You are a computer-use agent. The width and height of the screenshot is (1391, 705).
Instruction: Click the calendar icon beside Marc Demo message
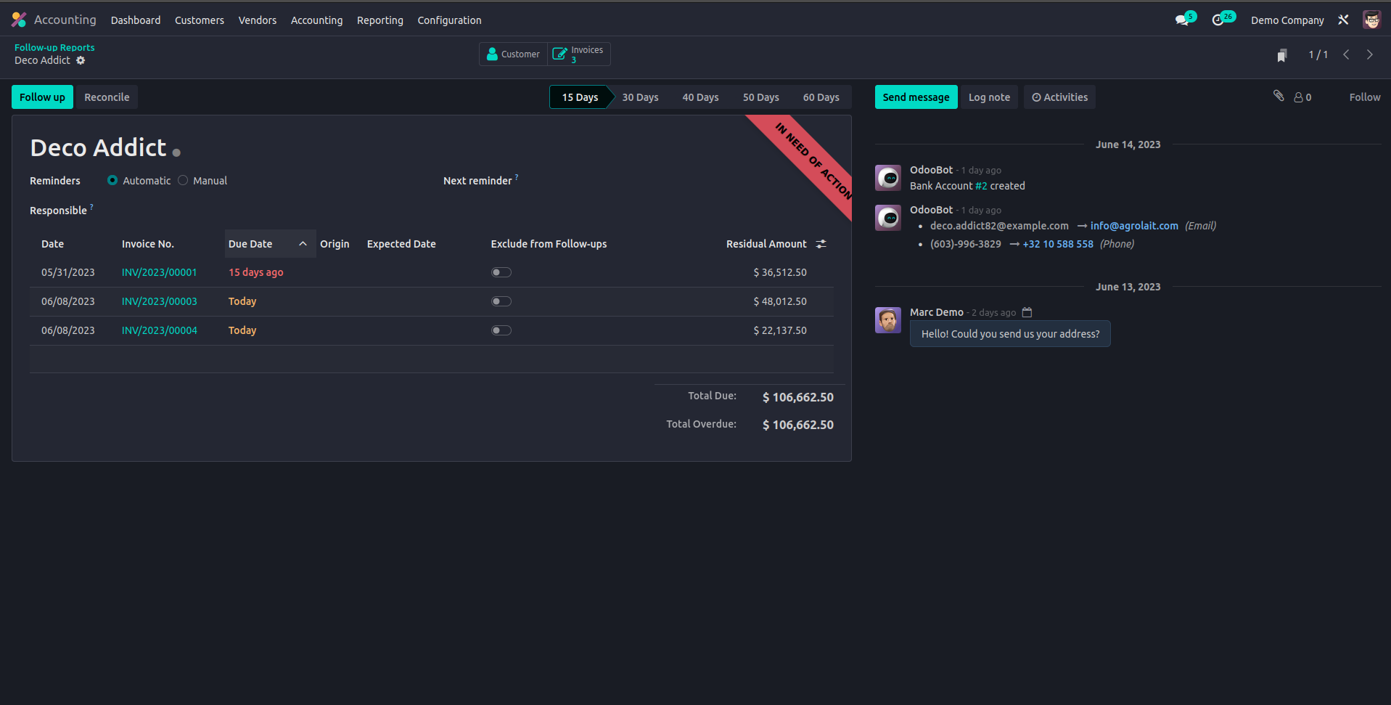point(1027,312)
